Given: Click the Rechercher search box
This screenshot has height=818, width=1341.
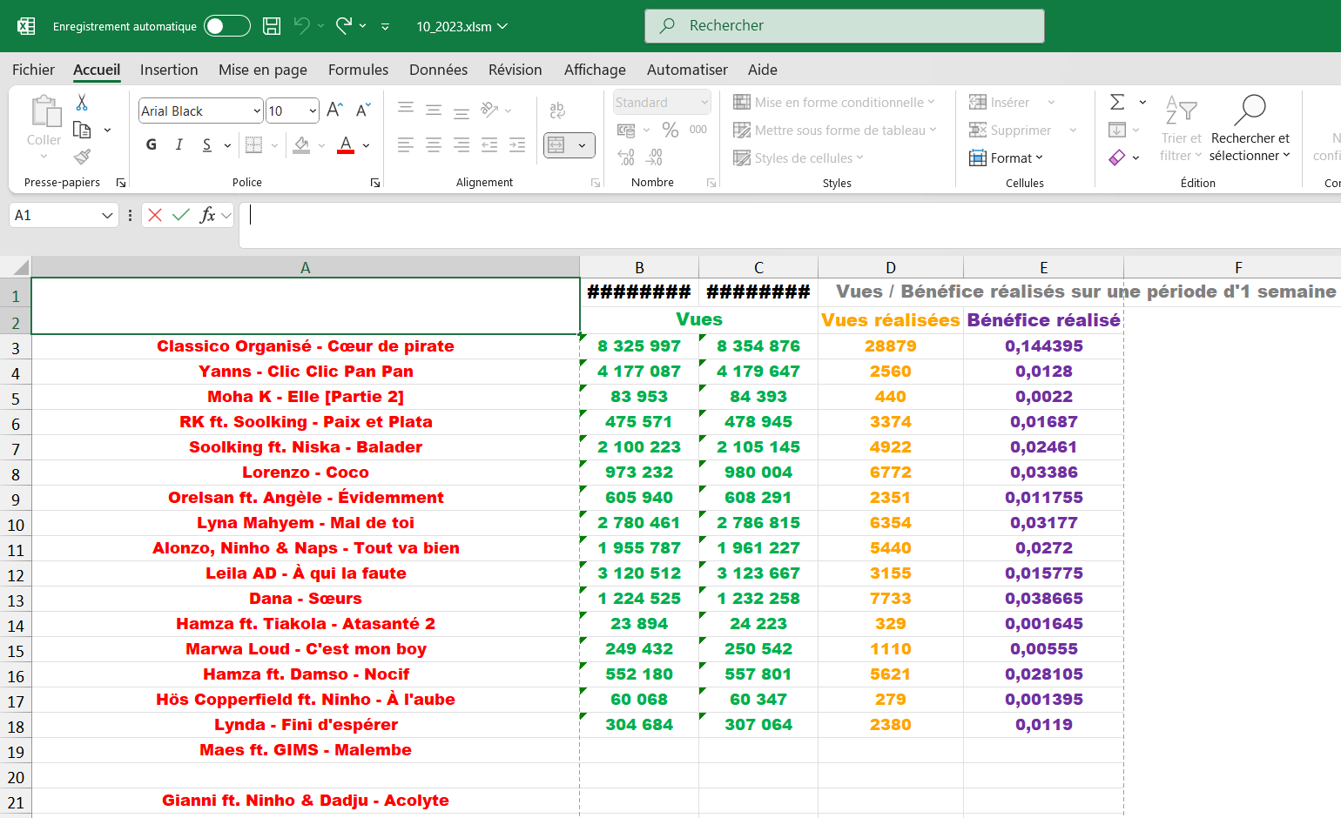Looking at the screenshot, I should point(845,26).
